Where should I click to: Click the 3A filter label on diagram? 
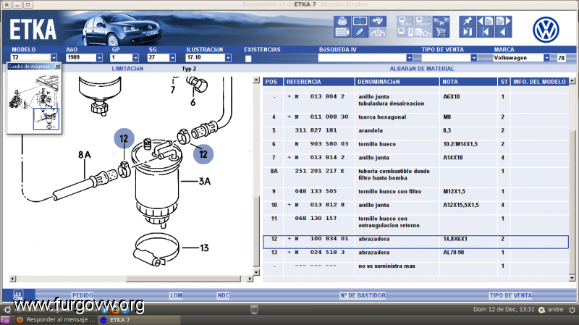point(205,182)
